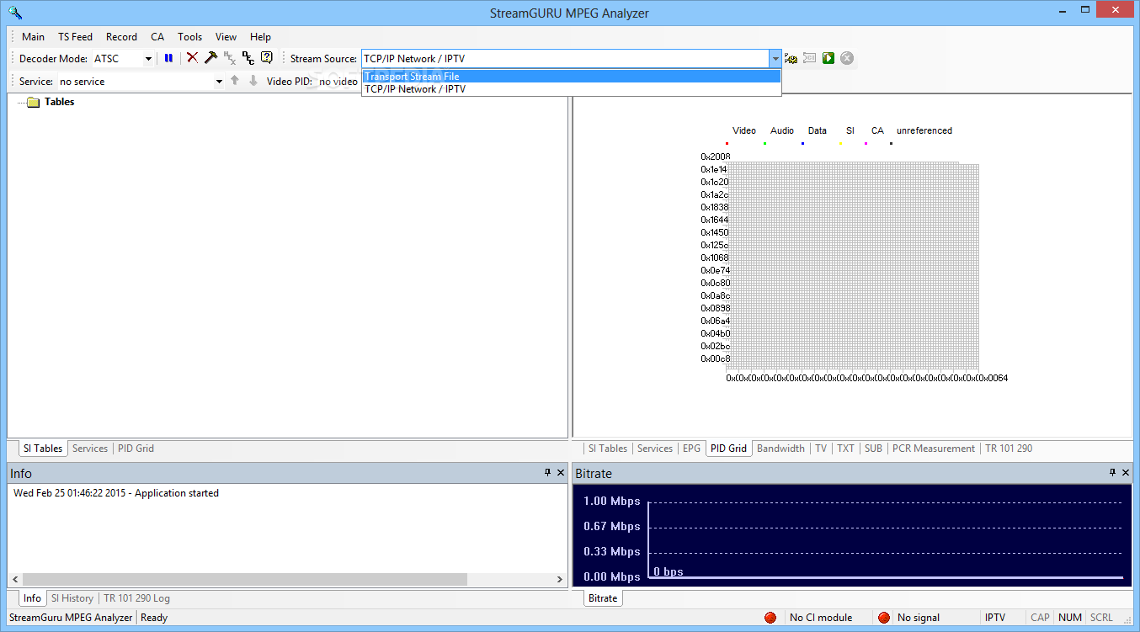Select the right pane PID Grid tab
The height and width of the screenshot is (632, 1140).
click(728, 449)
